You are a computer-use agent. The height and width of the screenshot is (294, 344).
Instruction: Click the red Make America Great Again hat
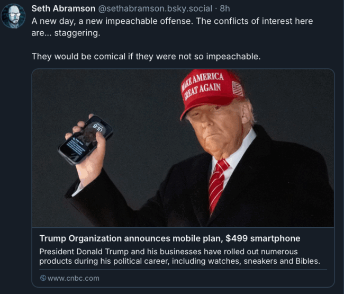click(211, 92)
